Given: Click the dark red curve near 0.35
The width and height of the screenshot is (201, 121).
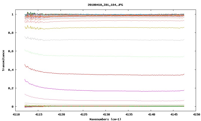Looking at the screenshot, I should (105, 75).
